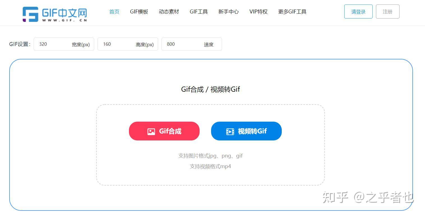Visit the 新手中心 page
This screenshot has height=215, width=425.
pyautogui.click(x=228, y=12)
